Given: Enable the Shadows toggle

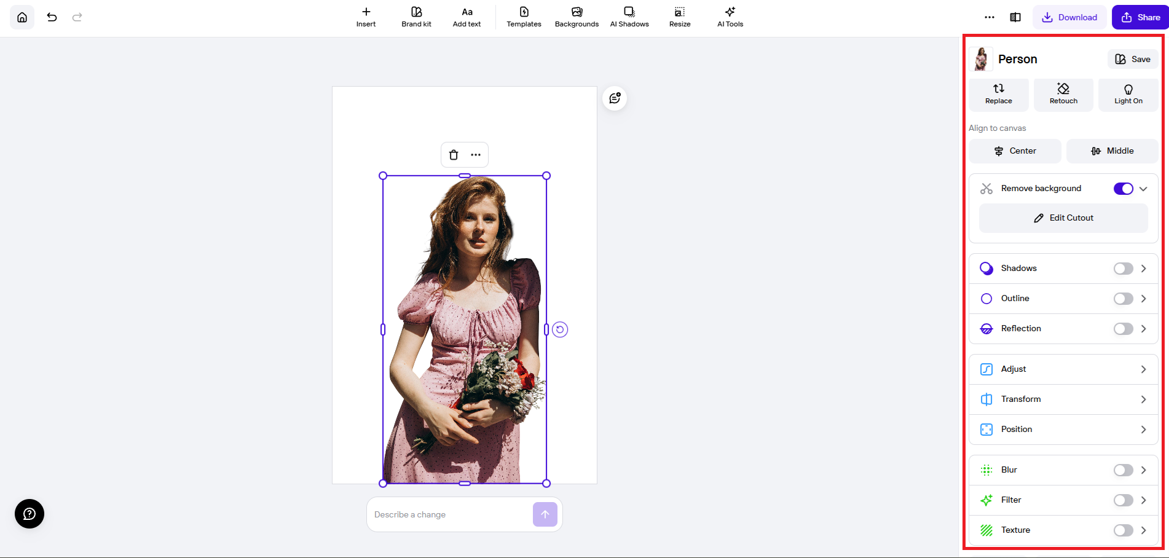Looking at the screenshot, I should click(1124, 269).
